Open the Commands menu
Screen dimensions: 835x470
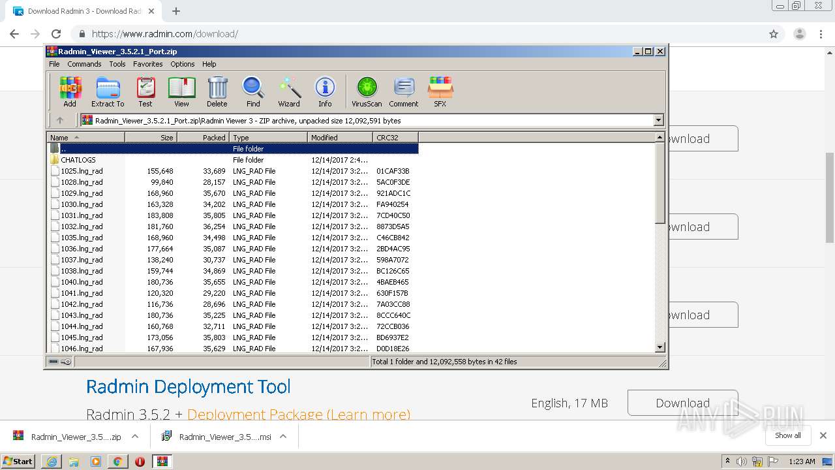84,64
